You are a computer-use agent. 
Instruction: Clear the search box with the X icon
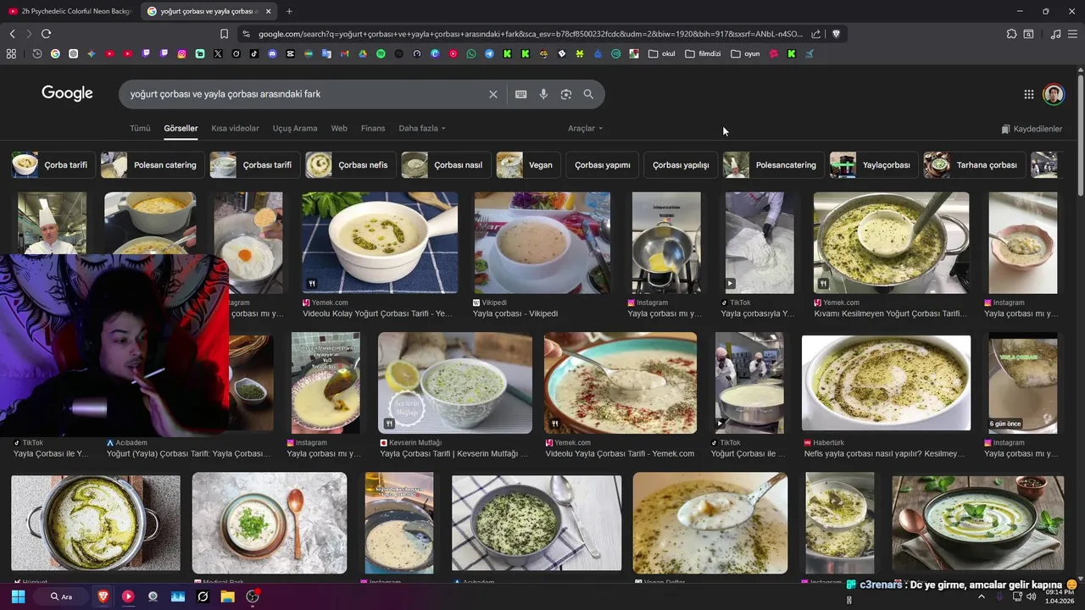492,94
